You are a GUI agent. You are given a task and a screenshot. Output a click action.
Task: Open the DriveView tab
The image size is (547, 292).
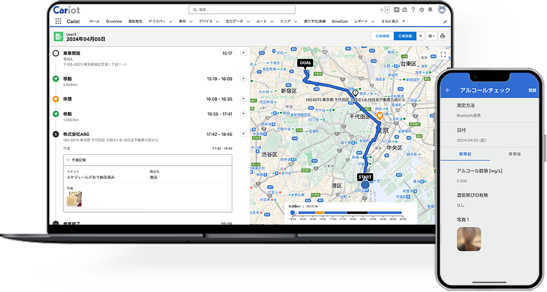114,21
